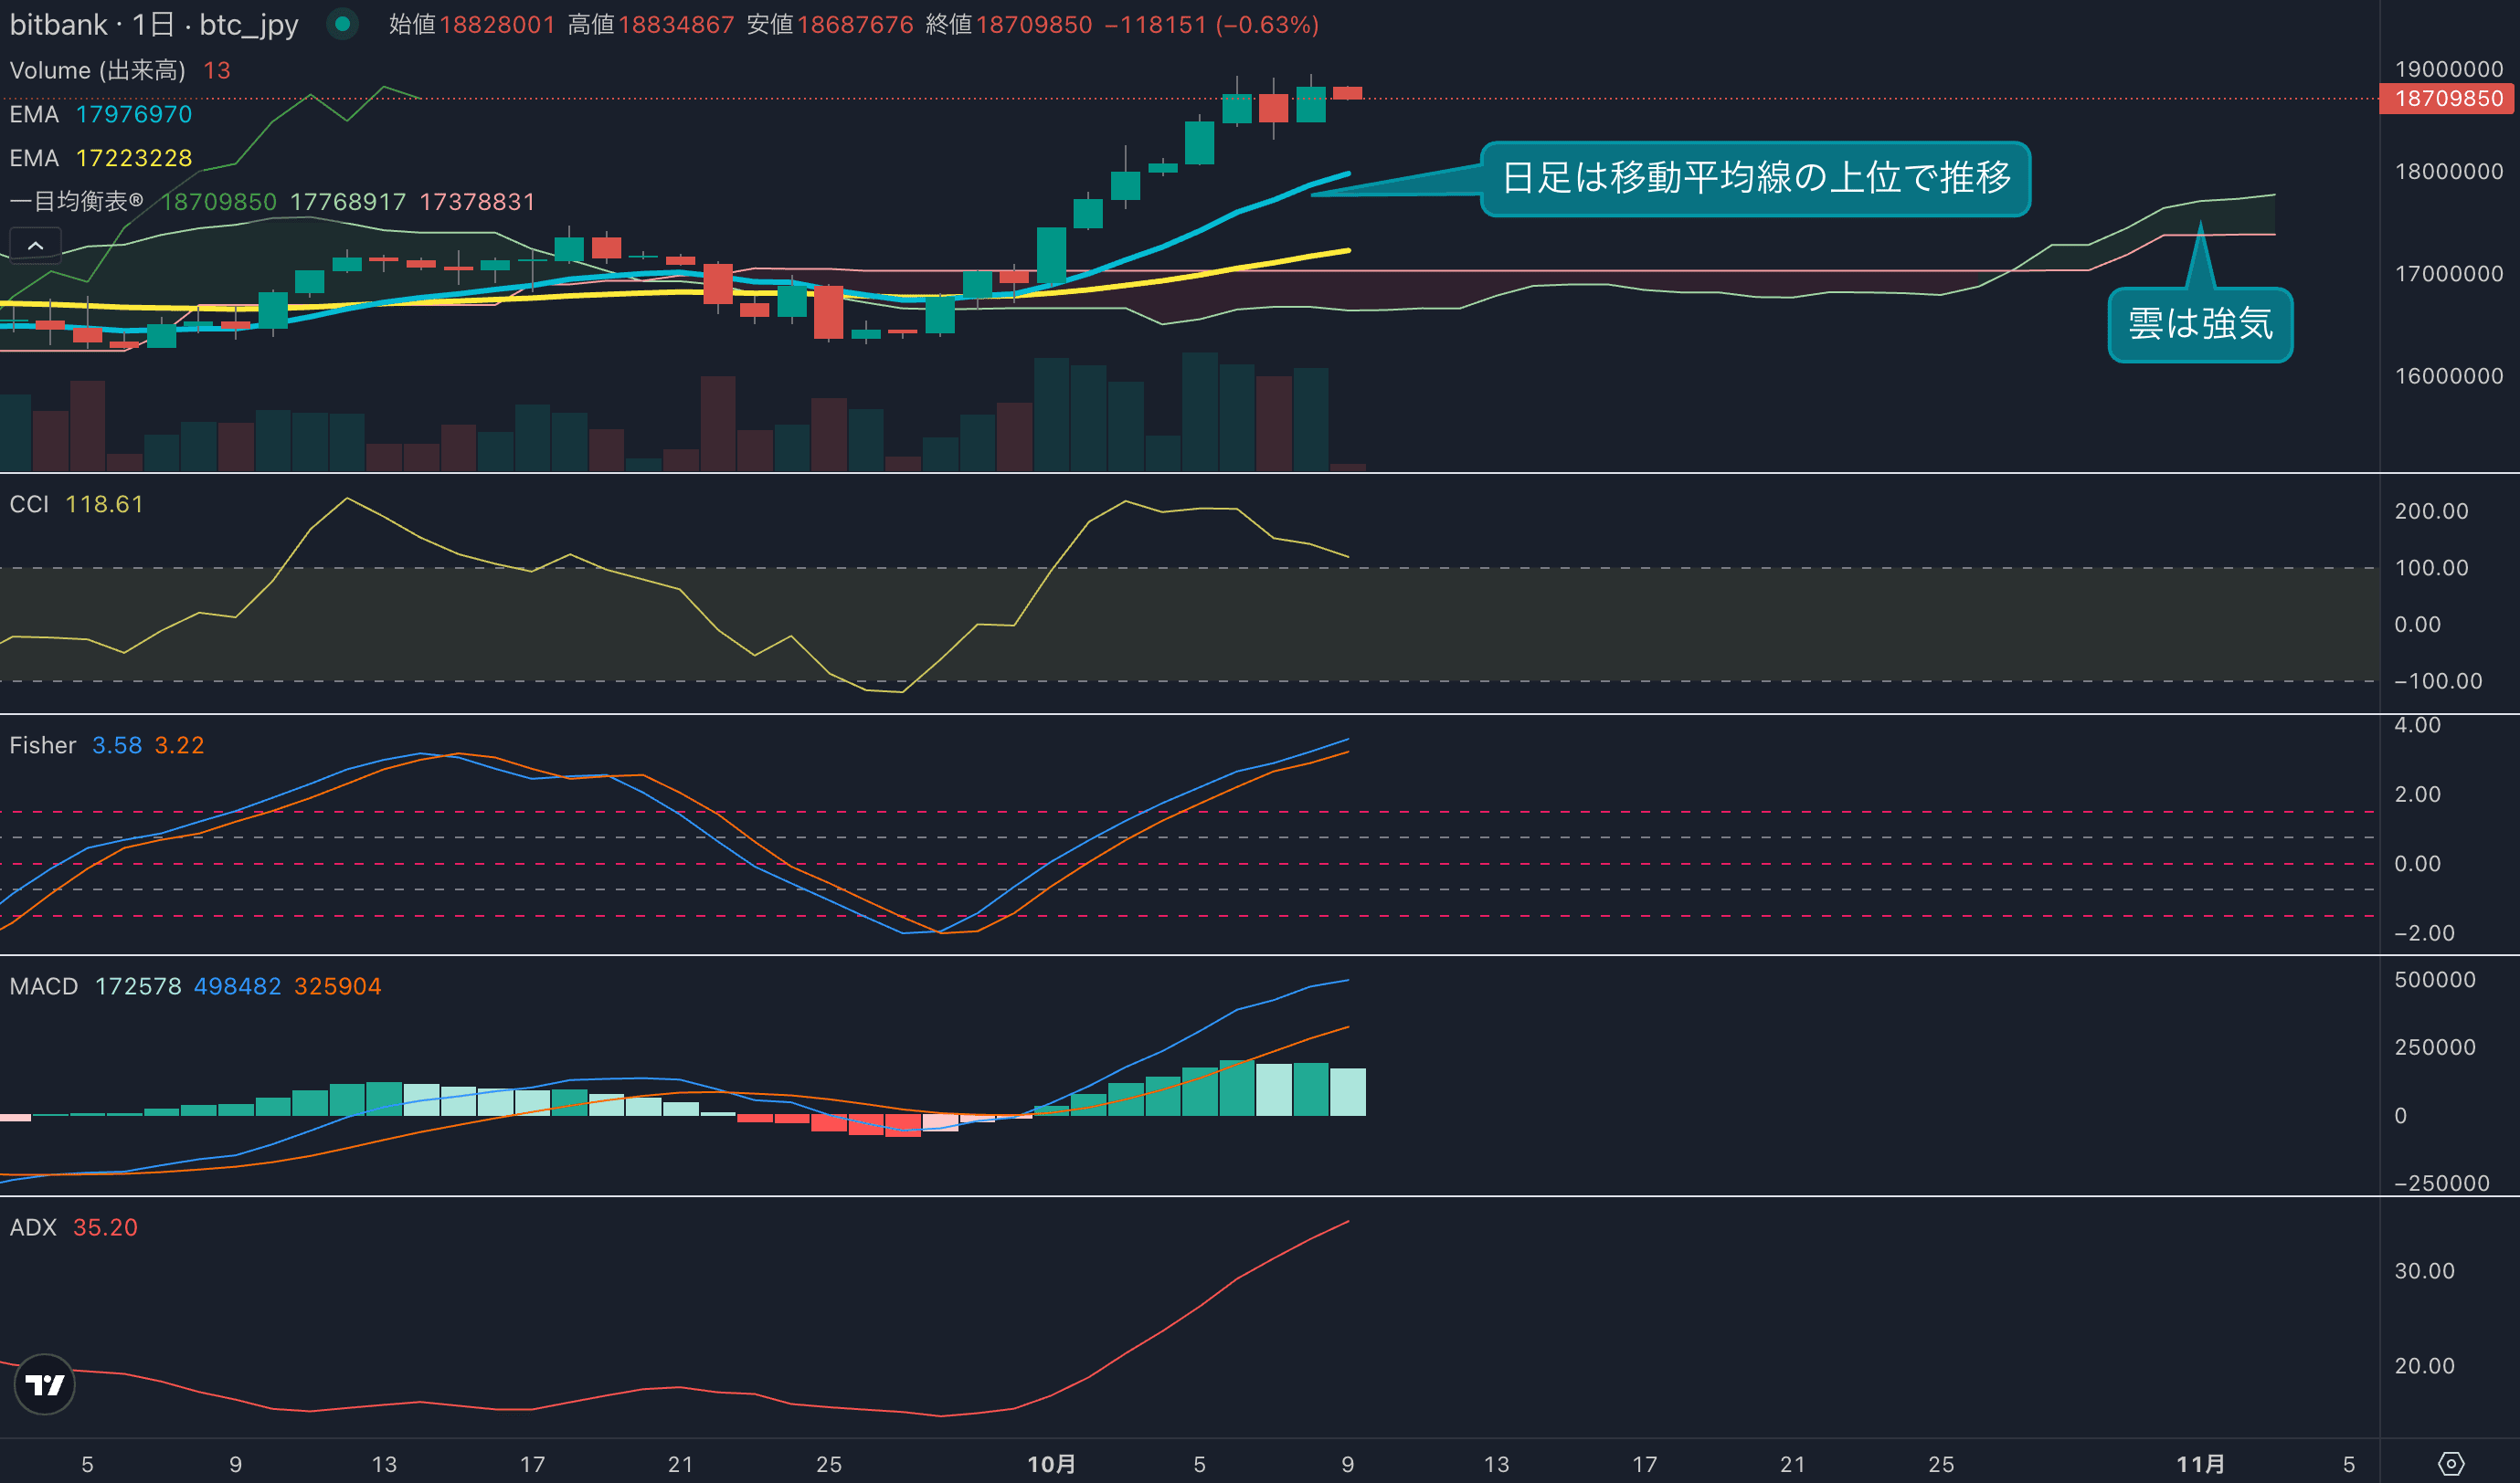Click the TradingView logo icon

44,1384
